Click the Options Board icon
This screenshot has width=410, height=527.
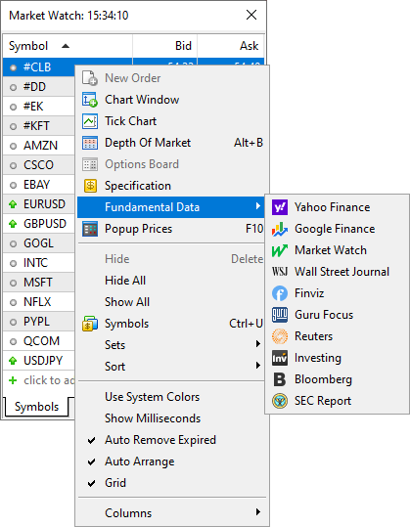click(90, 164)
